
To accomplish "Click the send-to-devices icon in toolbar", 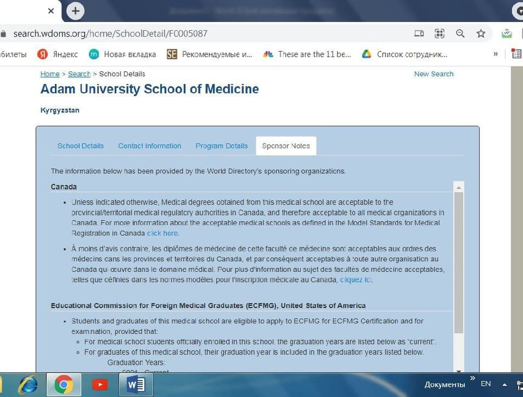I will coord(419,33).
